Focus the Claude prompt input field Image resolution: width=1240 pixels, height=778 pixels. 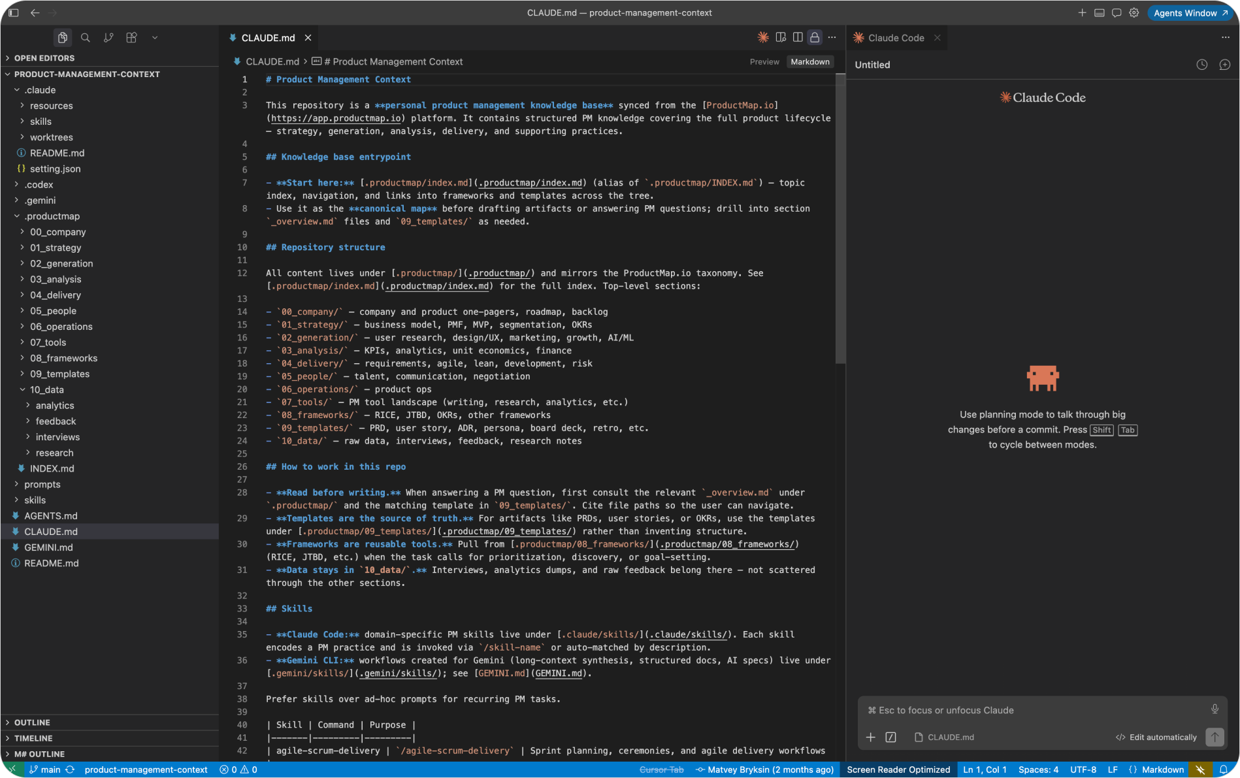tap(1036, 710)
